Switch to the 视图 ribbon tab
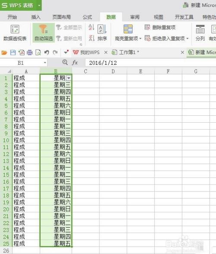Viewport: 216px width, 254px height. (x=159, y=17)
